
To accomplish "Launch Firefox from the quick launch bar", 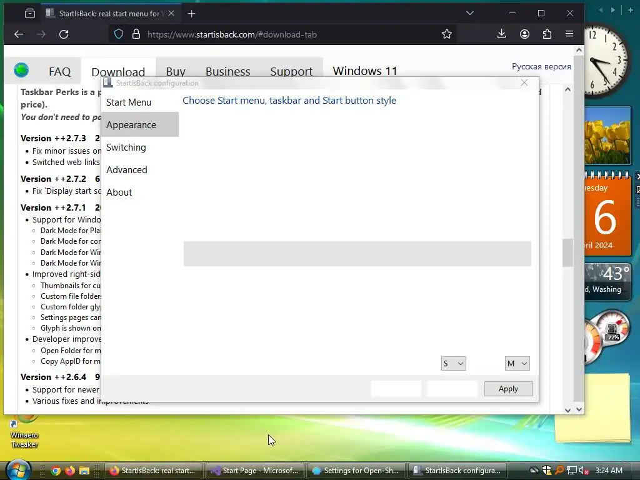I will (70, 471).
